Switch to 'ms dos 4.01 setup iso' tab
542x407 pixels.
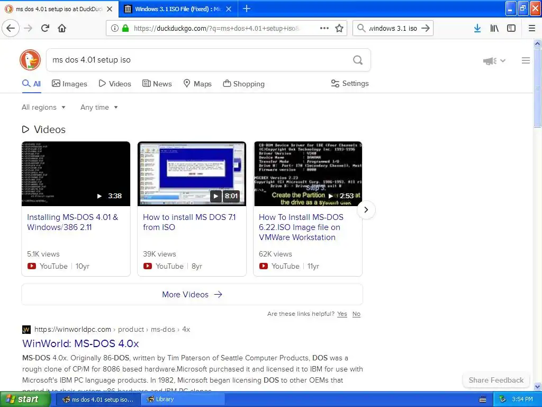pos(59,9)
